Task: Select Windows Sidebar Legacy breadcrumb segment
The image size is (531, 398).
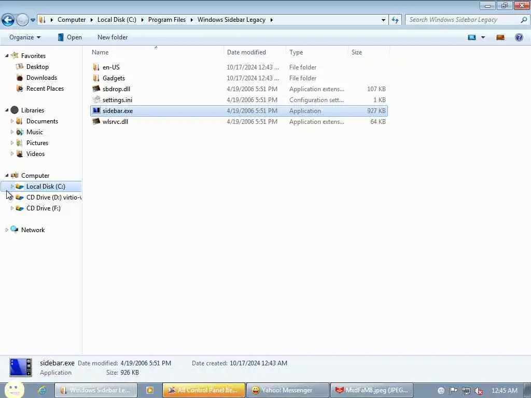Action: tap(232, 20)
